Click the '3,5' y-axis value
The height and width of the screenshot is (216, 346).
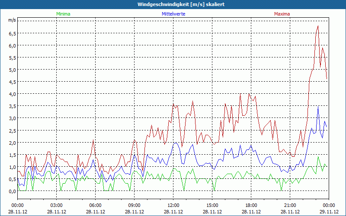(13, 106)
